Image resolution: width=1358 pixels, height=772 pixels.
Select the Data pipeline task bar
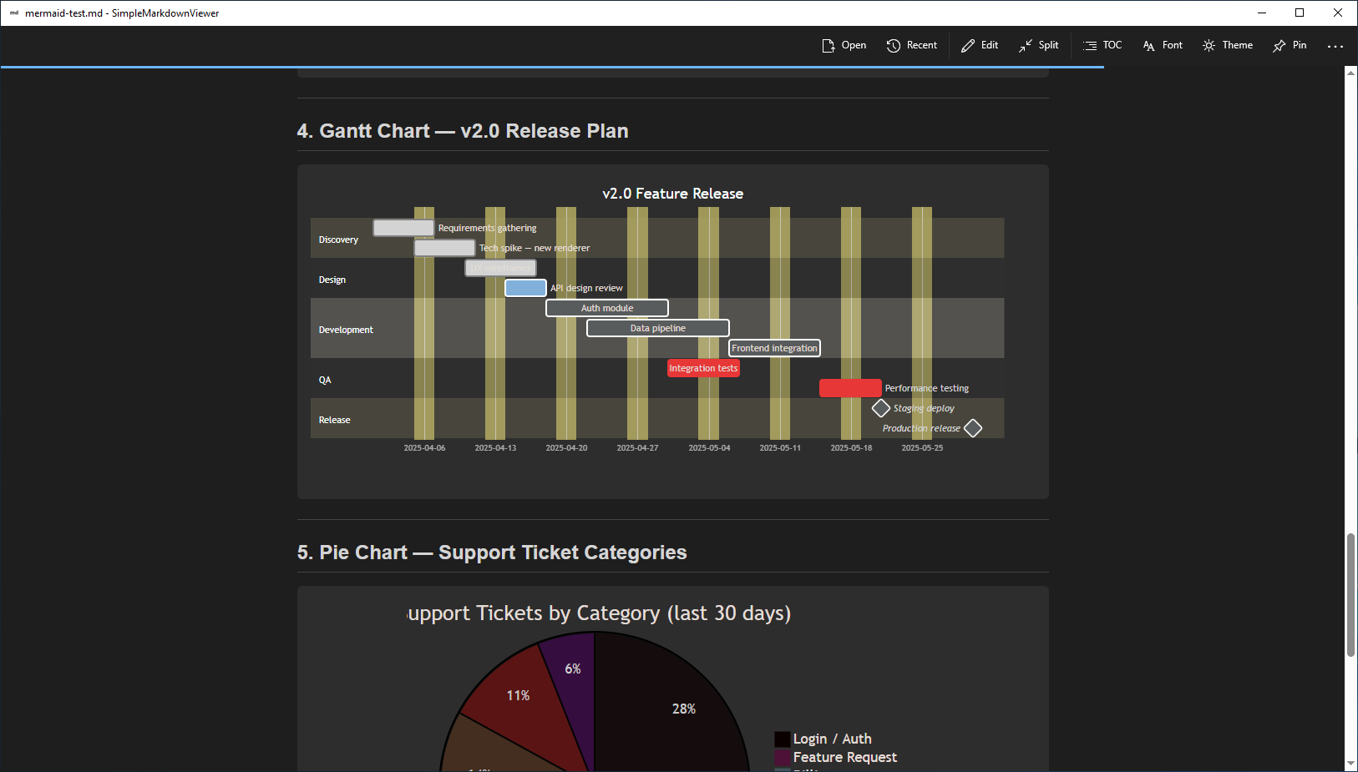click(x=658, y=328)
